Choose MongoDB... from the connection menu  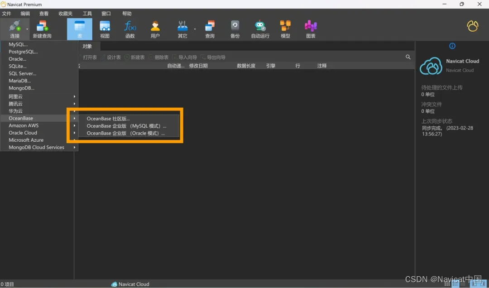click(39, 88)
